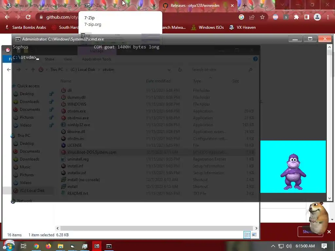This screenshot has height=251, width=335.
Task: Open the 'Santa Bombs Arabs' bookmark
Action: tap(26, 27)
